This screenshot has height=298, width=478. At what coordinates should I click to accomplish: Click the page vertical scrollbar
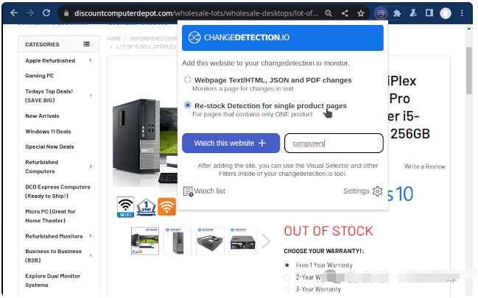pyautogui.click(x=469, y=71)
